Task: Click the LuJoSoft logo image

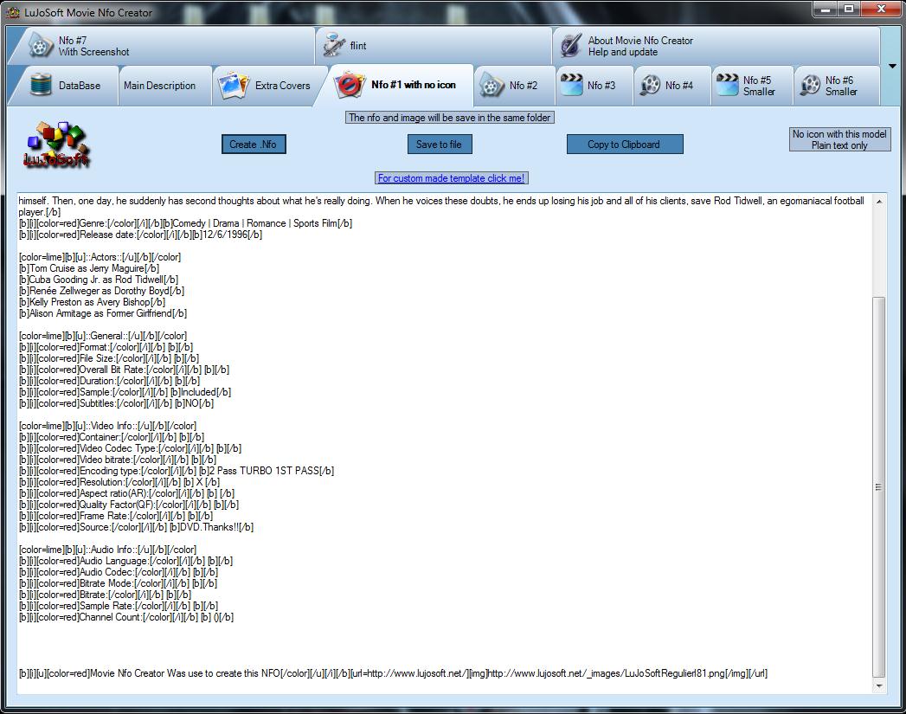Action: (x=56, y=145)
